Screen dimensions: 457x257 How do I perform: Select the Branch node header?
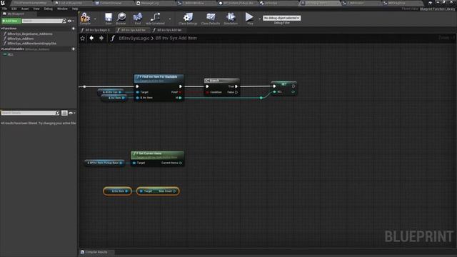tap(221, 81)
